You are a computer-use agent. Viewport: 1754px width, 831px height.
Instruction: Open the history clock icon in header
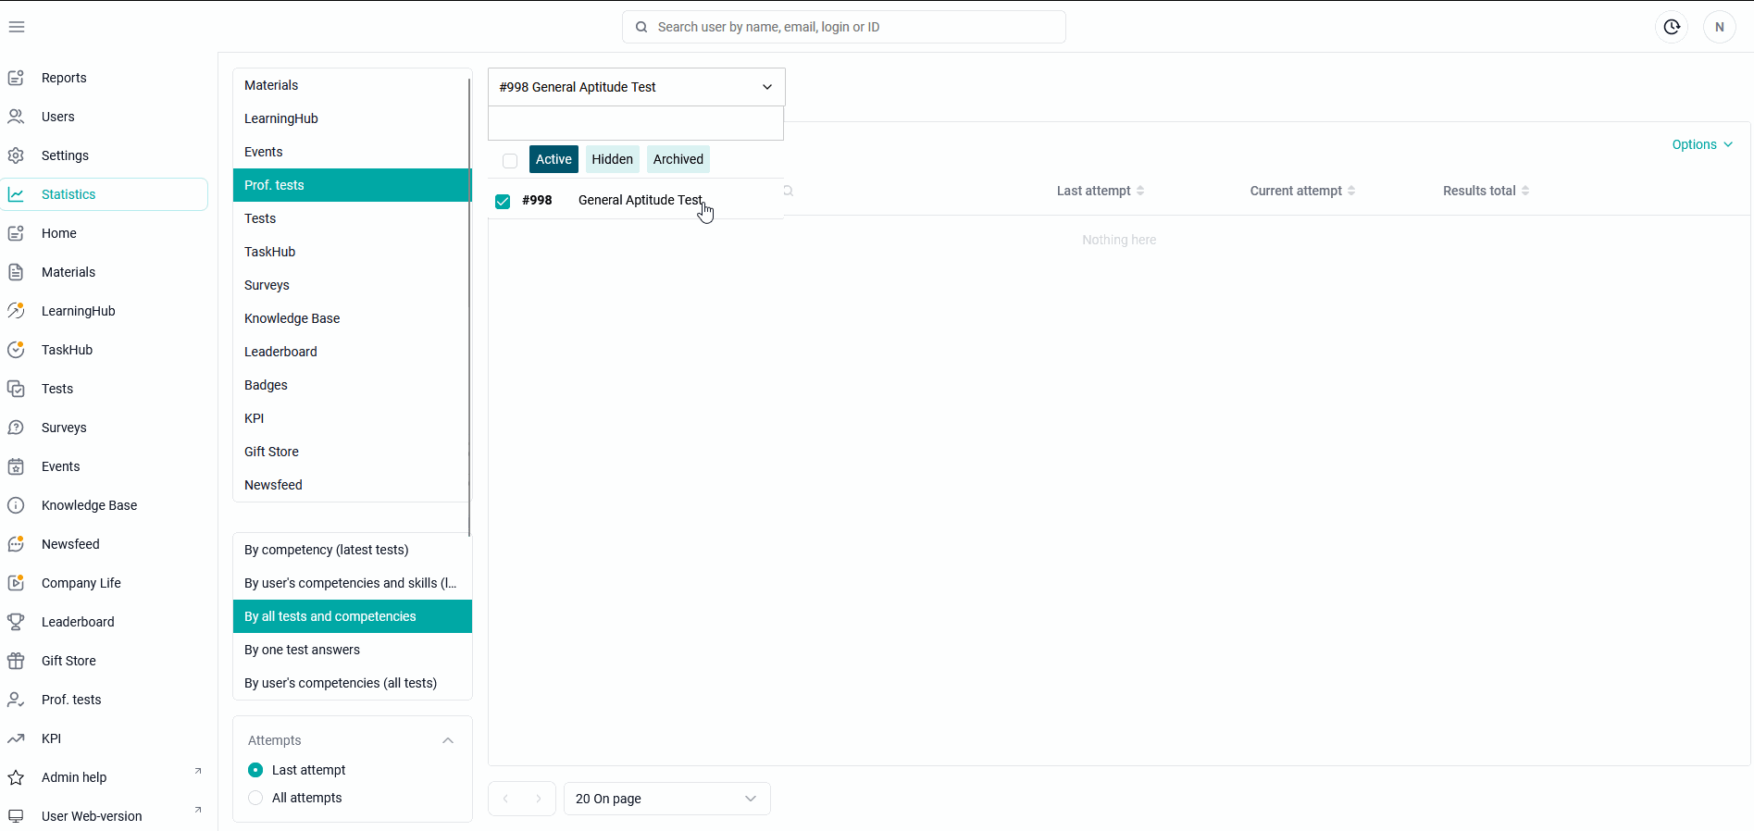(1672, 27)
